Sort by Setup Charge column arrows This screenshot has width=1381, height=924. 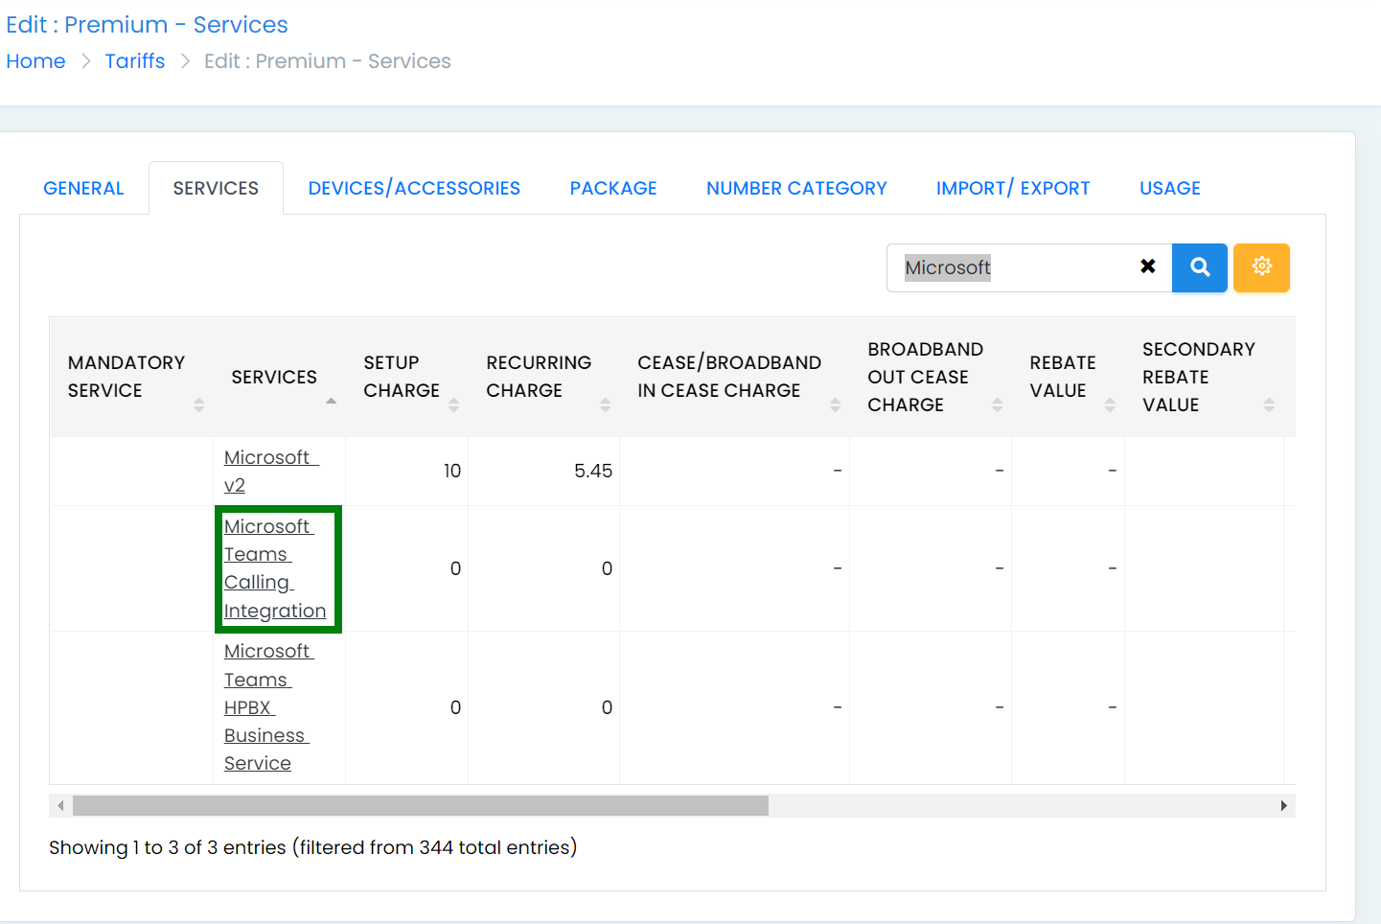(453, 404)
